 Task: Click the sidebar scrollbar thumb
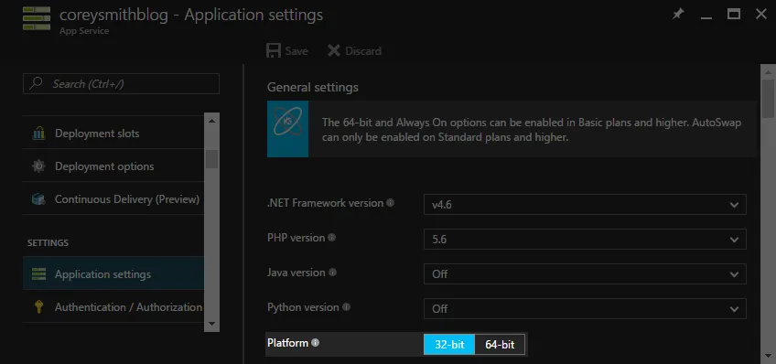(x=211, y=159)
